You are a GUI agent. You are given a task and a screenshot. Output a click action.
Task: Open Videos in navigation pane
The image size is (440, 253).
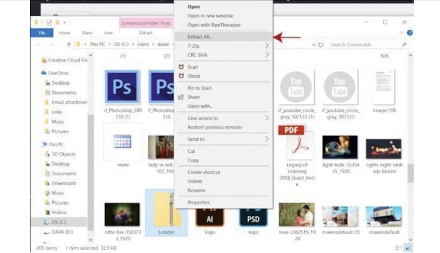click(x=56, y=212)
